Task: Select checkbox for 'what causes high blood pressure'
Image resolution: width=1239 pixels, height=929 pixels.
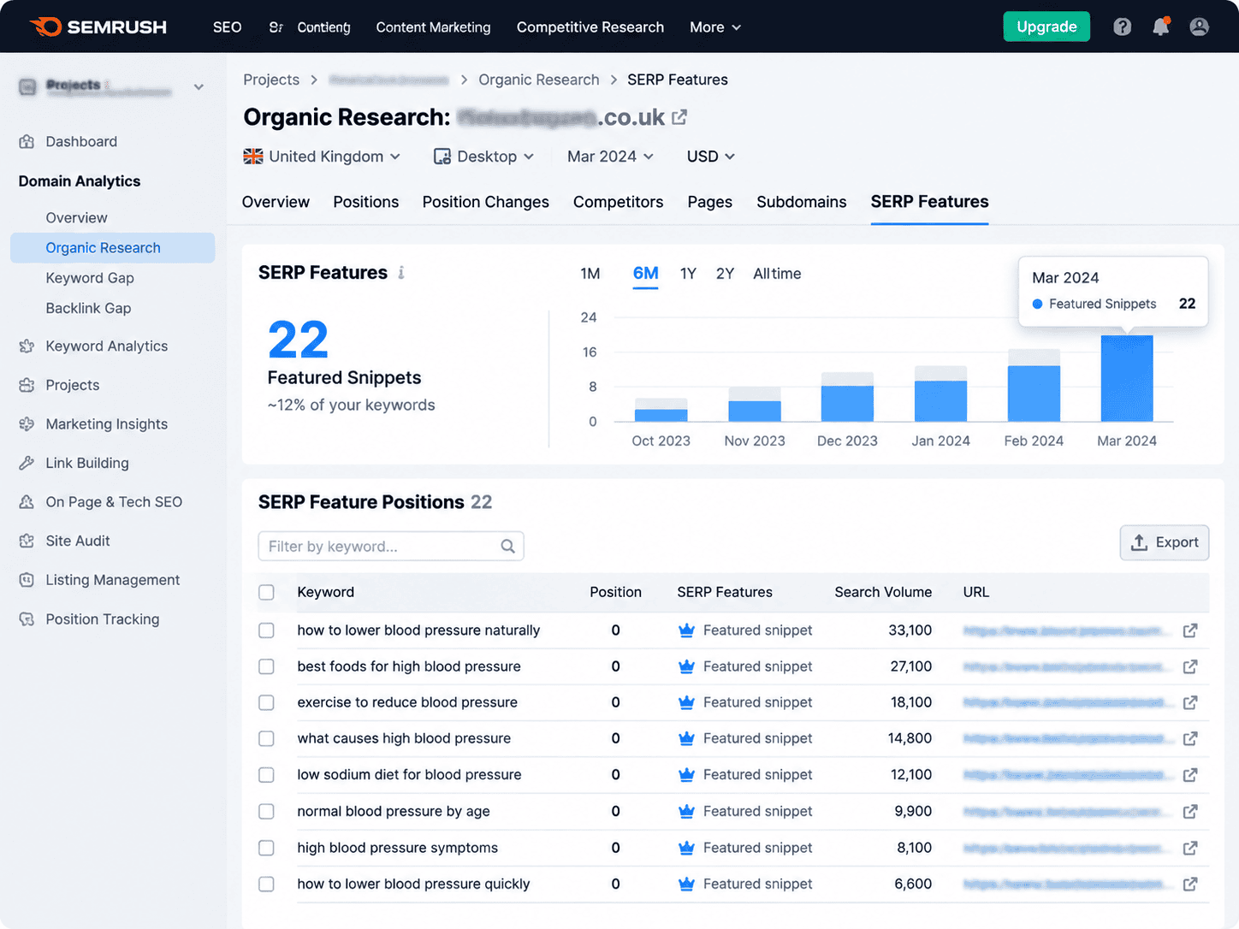Action: [x=267, y=738]
